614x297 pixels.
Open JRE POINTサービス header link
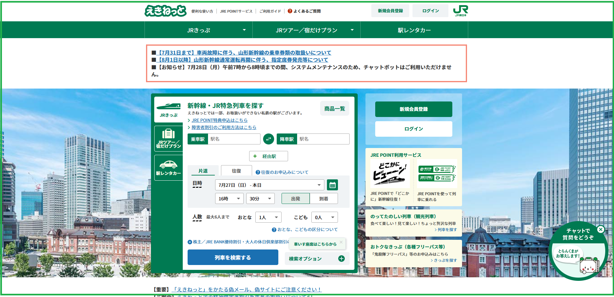point(236,11)
